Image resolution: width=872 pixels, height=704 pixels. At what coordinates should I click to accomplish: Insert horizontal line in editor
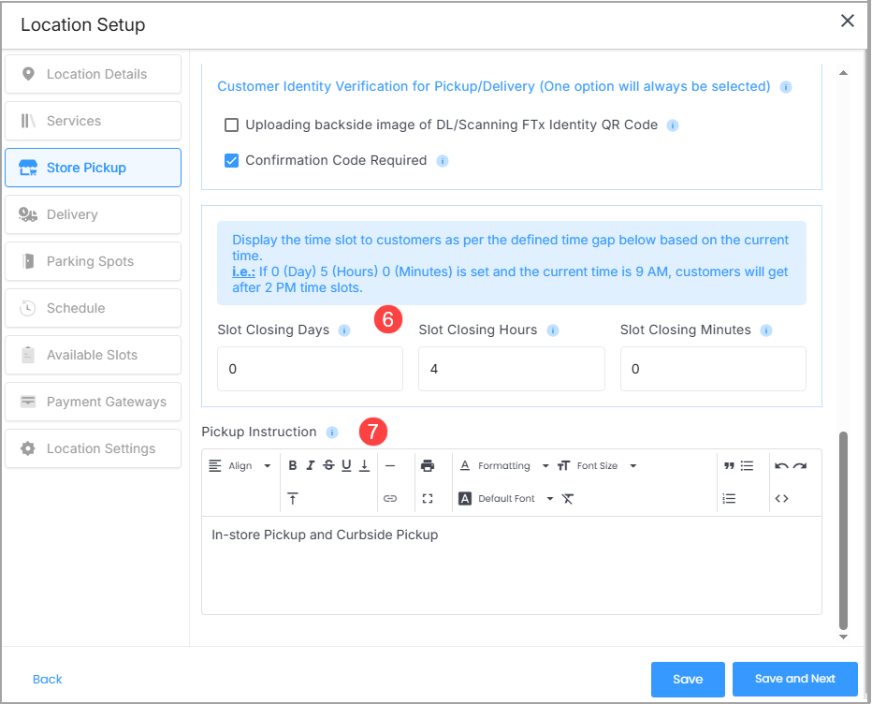tap(390, 466)
